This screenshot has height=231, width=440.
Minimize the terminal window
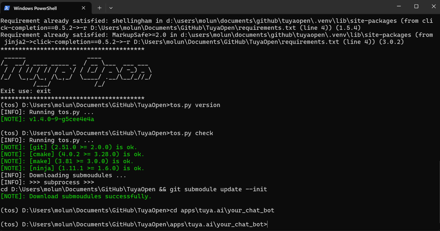click(399, 6)
